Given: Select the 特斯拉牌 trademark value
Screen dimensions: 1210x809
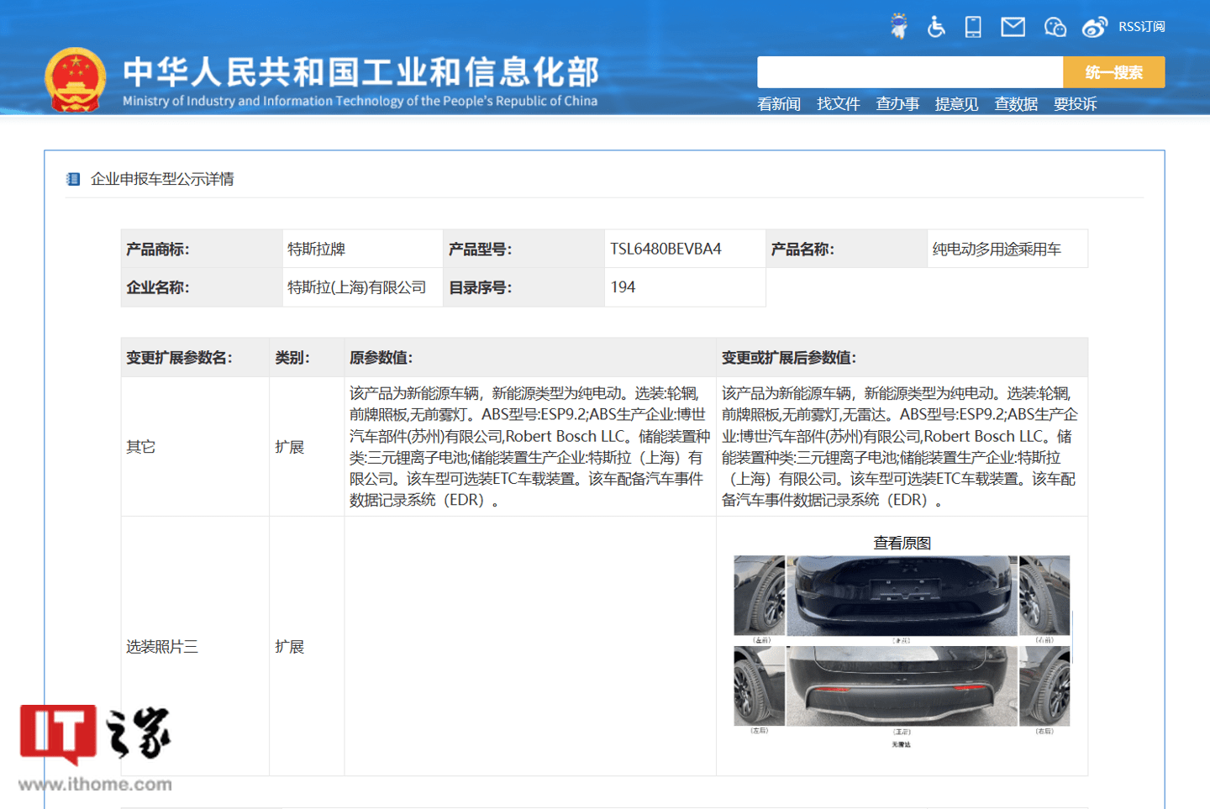Looking at the screenshot, I should pos(317,250).
